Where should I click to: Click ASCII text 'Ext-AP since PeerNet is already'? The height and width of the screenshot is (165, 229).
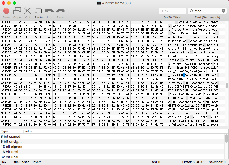pos(193,56)
